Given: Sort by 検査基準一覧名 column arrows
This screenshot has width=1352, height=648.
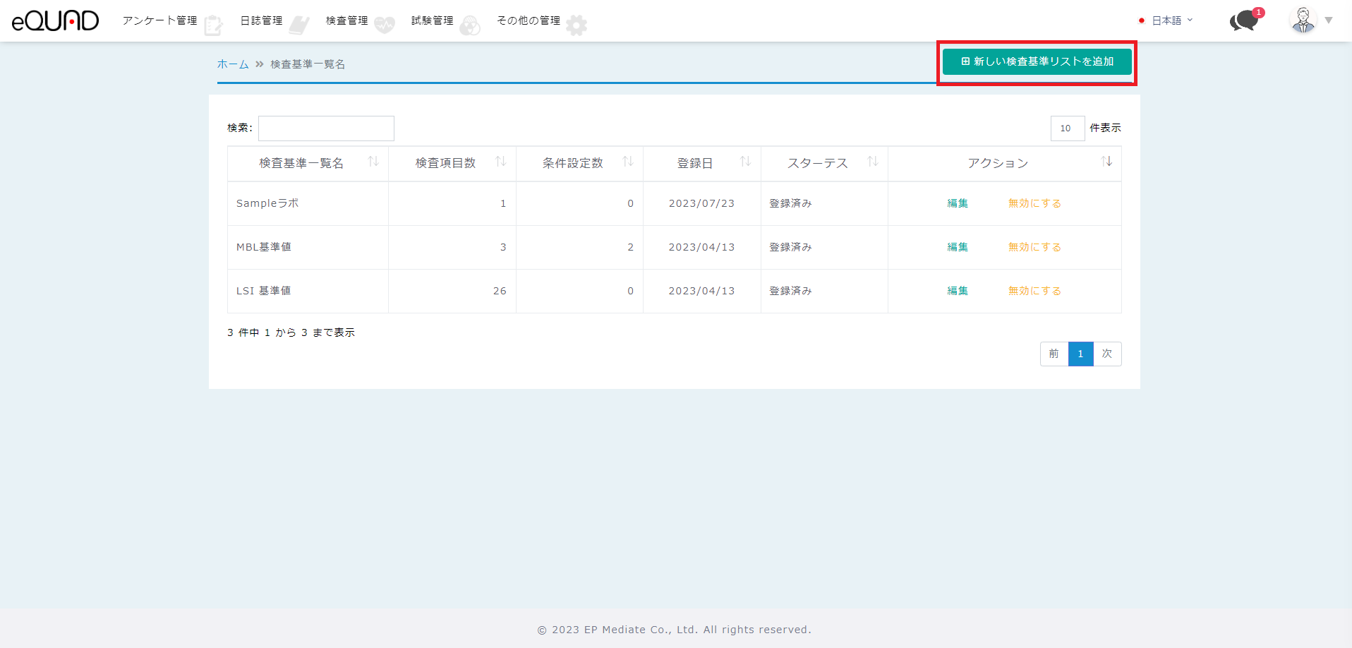Looking at the screenshot, I should coord(373,162).
